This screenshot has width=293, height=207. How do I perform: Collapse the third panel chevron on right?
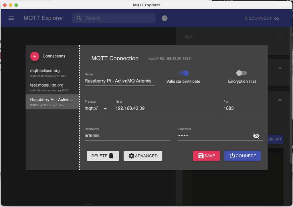click(280, 100)
